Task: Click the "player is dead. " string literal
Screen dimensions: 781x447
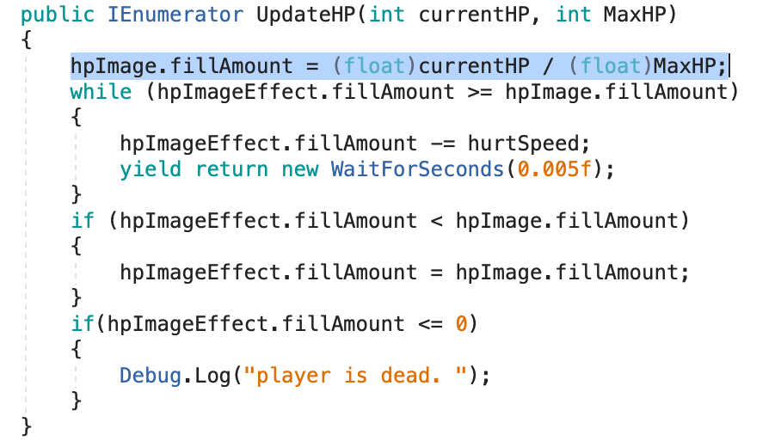Action: 355,376
